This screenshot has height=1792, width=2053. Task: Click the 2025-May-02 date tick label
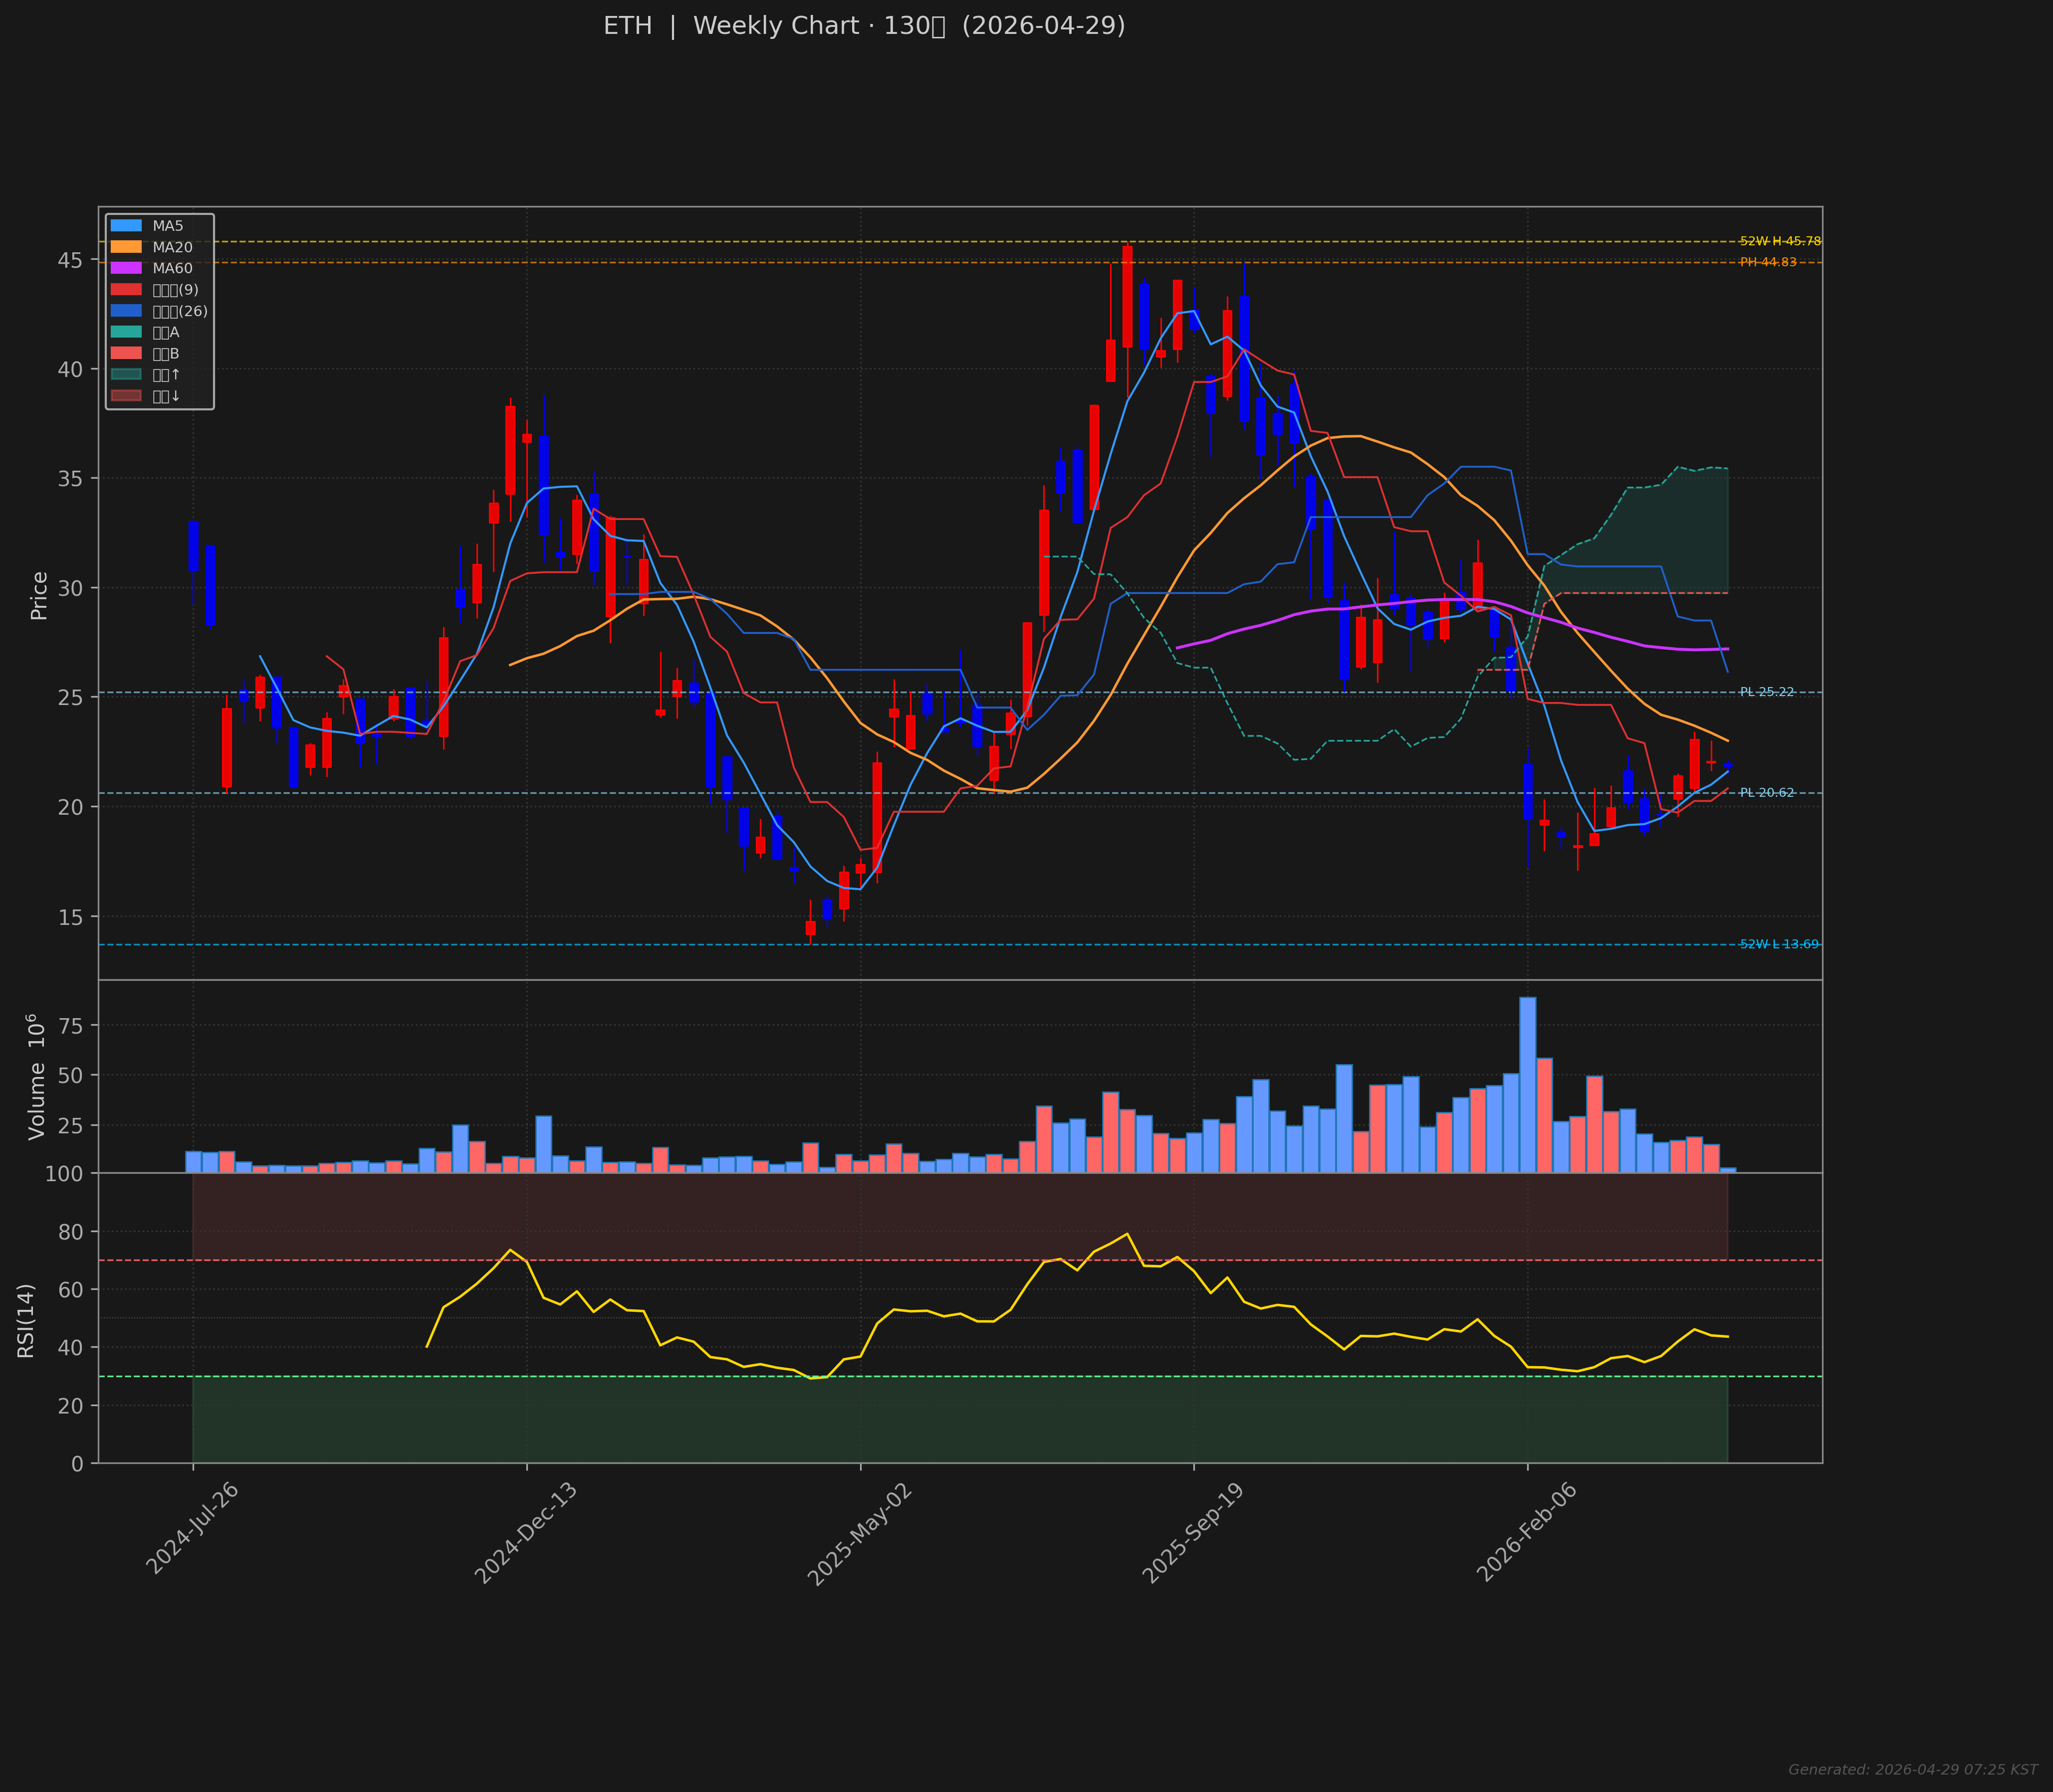(x=859, y=1534)
